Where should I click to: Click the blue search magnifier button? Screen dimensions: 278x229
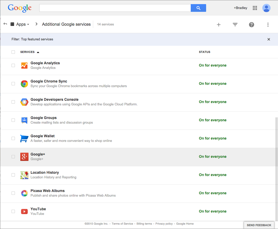click(198, 8)
